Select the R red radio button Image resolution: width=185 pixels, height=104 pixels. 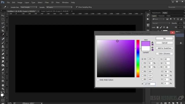click(x=143, y=71)
